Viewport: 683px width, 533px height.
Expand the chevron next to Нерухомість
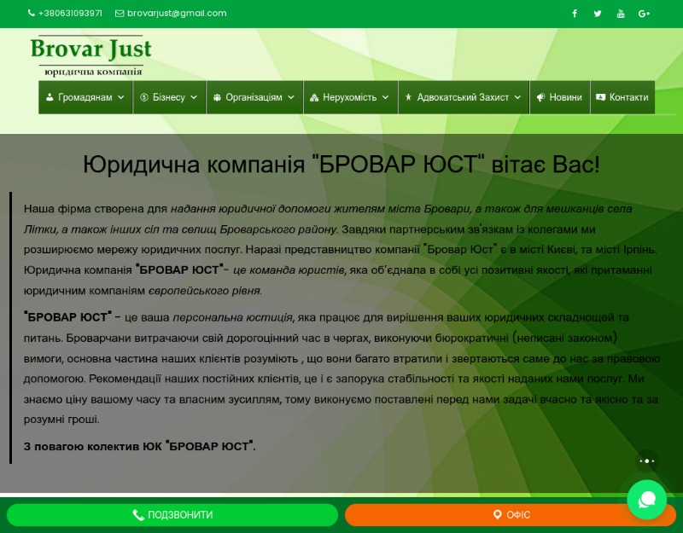click(x=386, y=97)
